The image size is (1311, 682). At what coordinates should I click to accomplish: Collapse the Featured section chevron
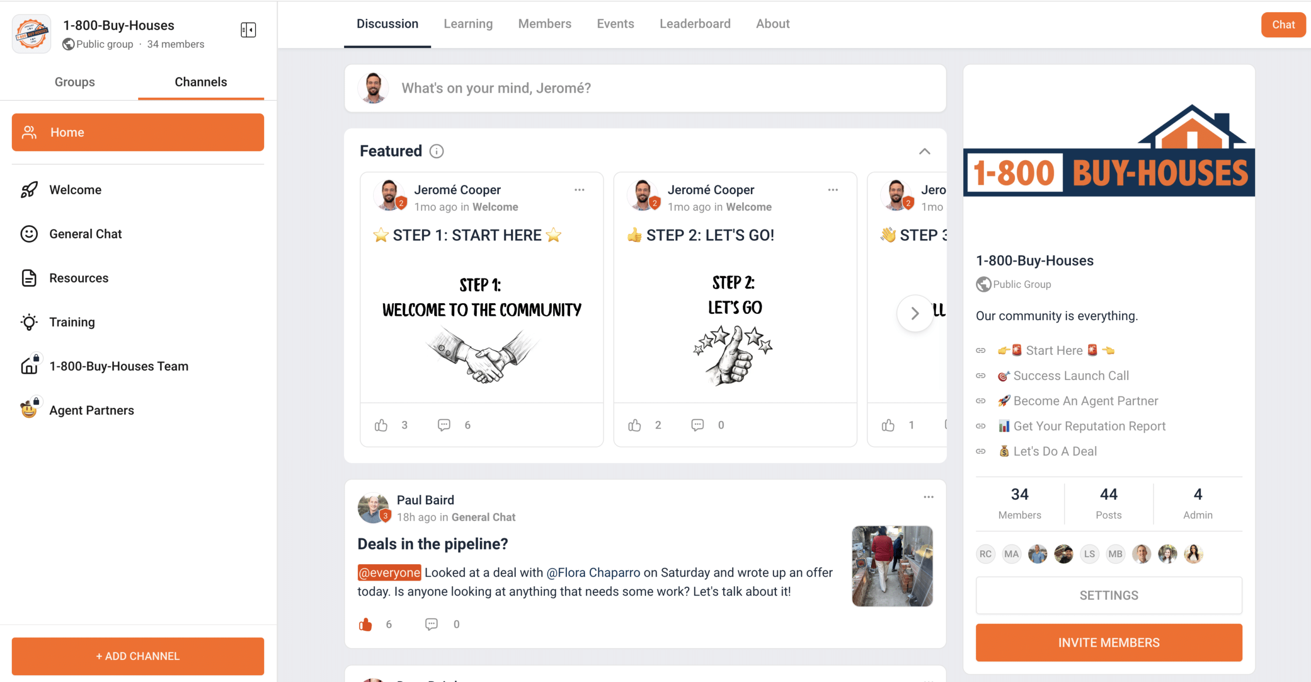point(924,151)
